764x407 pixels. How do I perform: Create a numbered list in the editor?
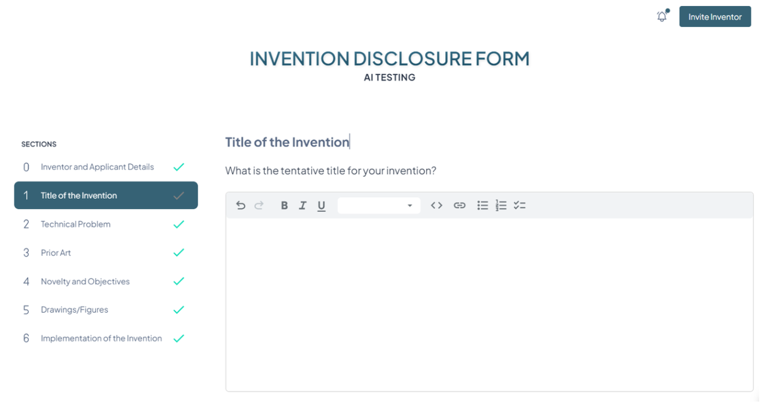(501, 205)
